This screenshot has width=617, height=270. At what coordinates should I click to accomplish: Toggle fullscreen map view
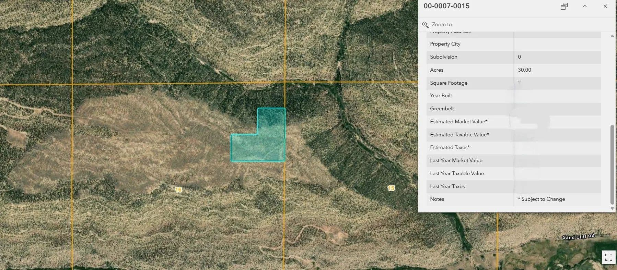coord(608,257)
